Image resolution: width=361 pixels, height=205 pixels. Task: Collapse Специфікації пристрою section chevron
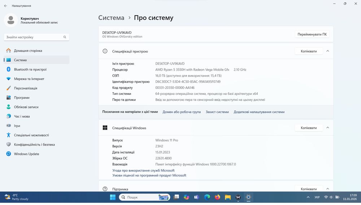pos(328,51)
